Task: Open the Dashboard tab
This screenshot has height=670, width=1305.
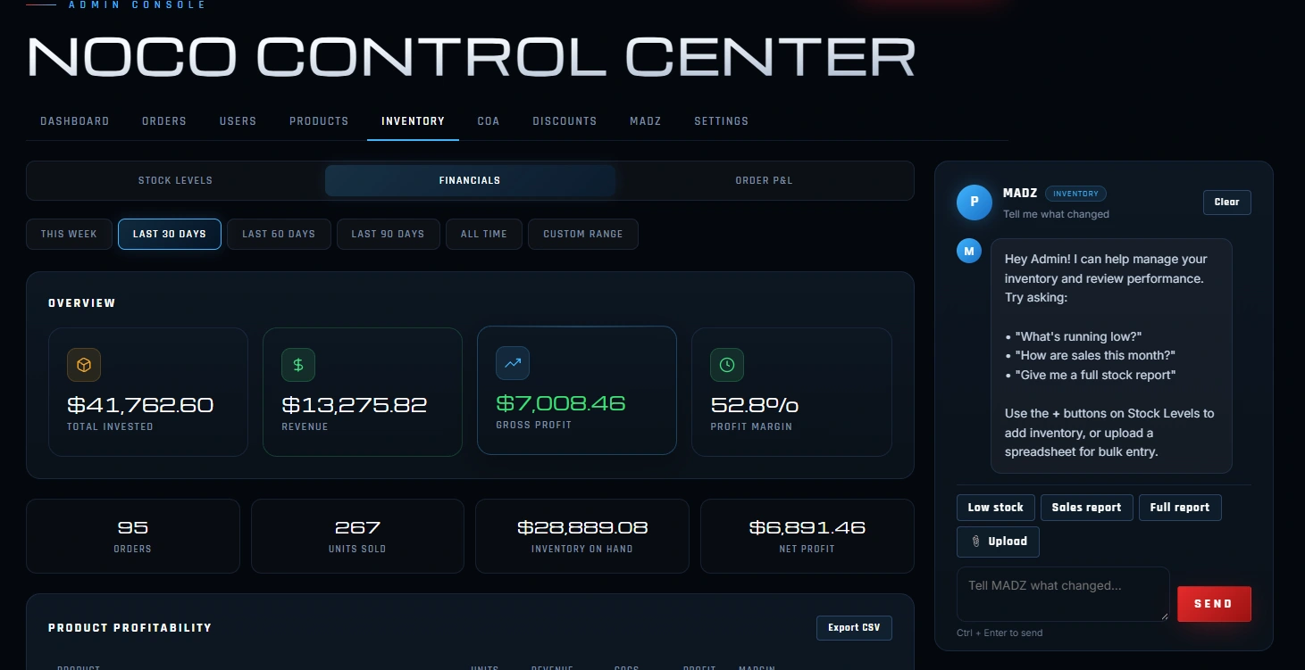Action: coord(75,121)
